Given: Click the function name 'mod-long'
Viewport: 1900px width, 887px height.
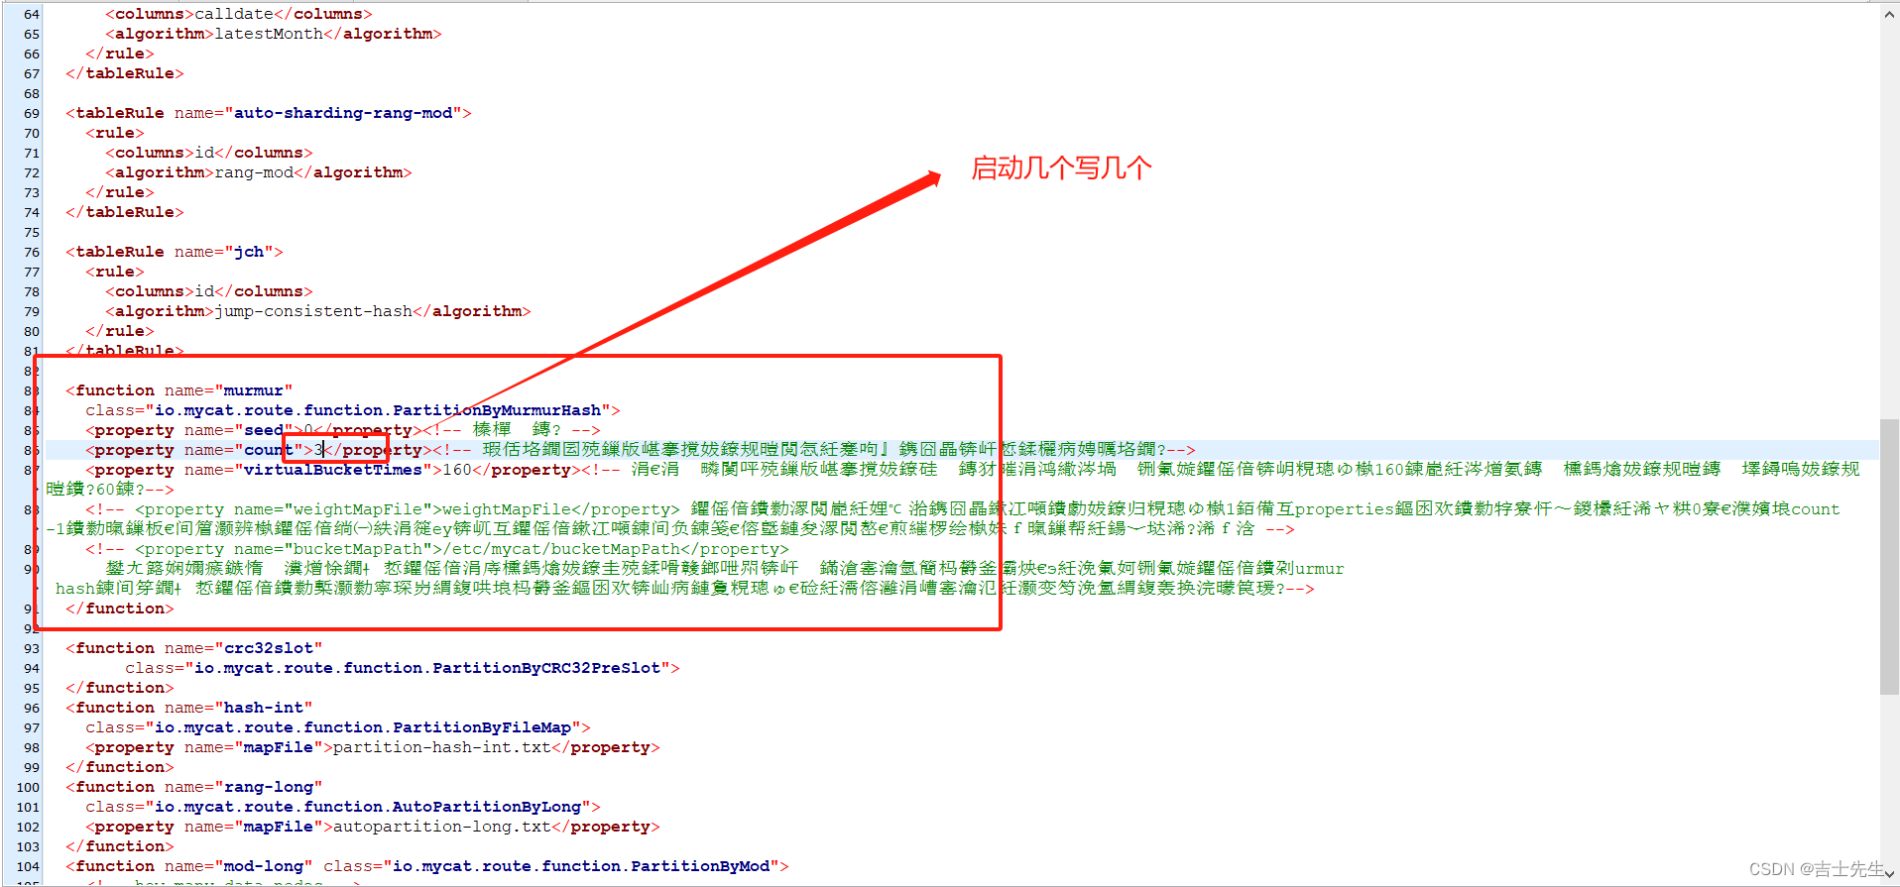Looking at the screenshot, I should tap(264, 866).
